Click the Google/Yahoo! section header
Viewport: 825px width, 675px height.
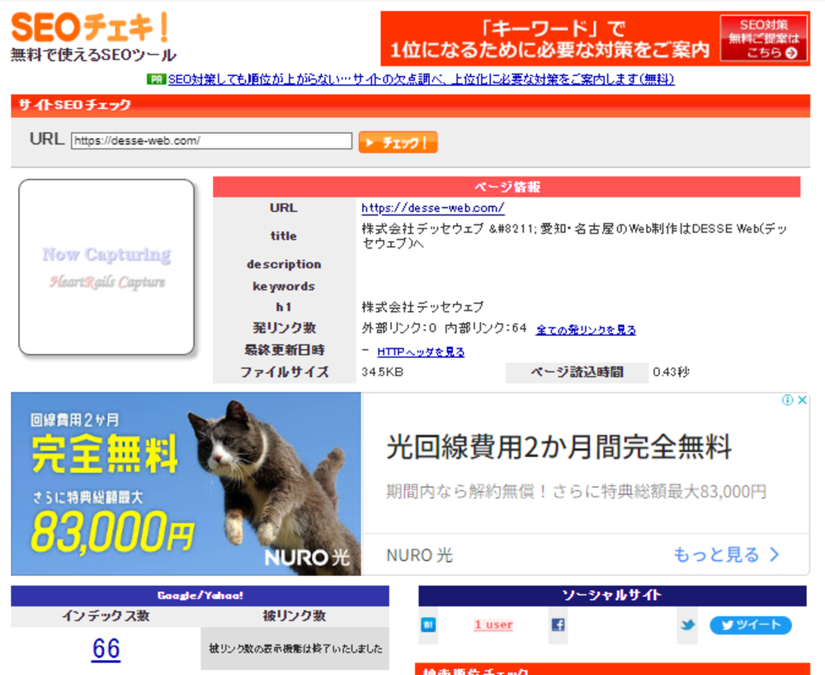tap(200, 596)
